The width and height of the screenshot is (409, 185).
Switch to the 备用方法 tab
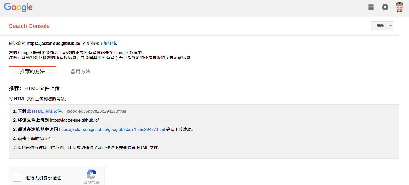81,72
